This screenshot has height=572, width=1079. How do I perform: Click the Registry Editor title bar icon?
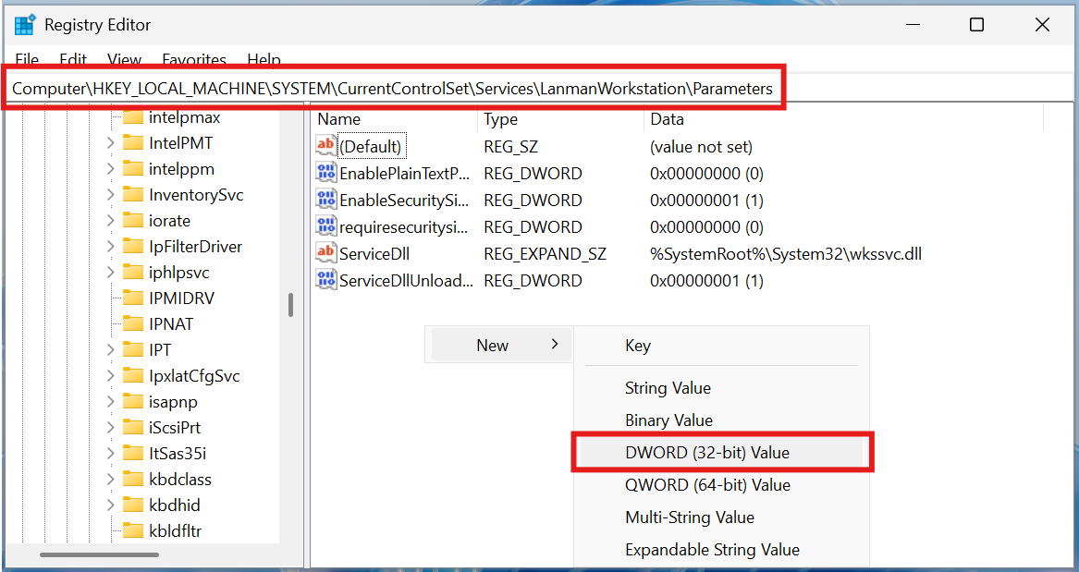(x=25, y=24)
